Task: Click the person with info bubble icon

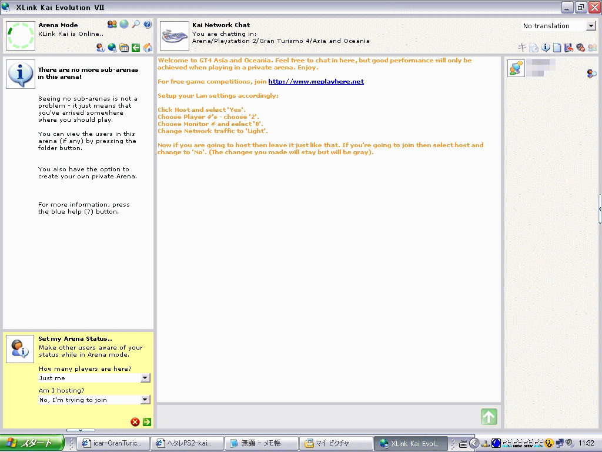Action: (100, 48)
